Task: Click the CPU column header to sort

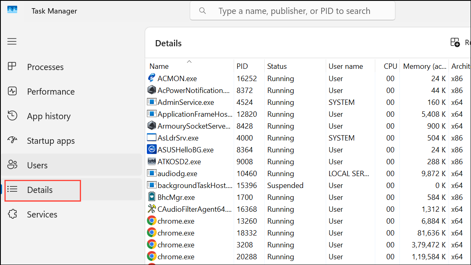Action: tap(390, 66)
